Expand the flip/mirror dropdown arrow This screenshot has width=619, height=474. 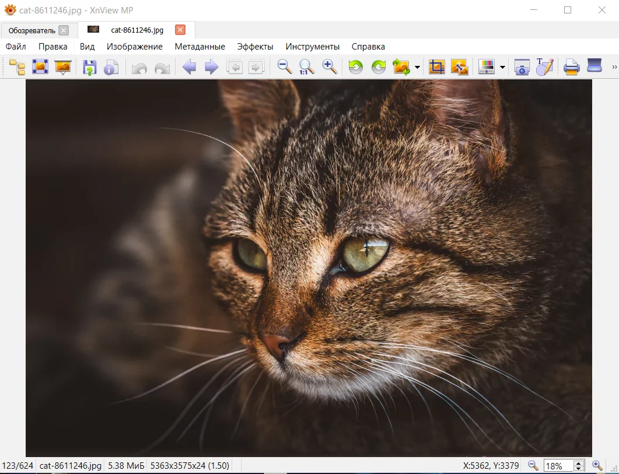pyautogui.click(x=417, y=68)
